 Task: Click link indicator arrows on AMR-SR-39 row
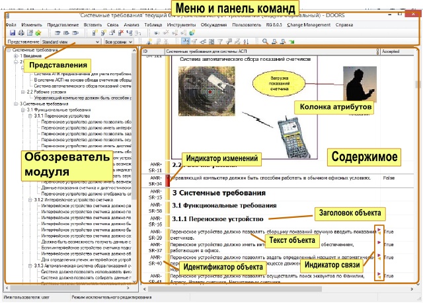tap(379, 231)
